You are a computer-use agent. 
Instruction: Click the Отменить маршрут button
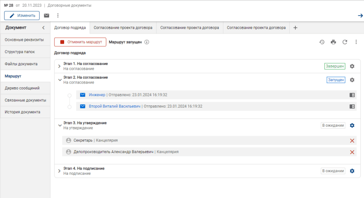point(80,42)
